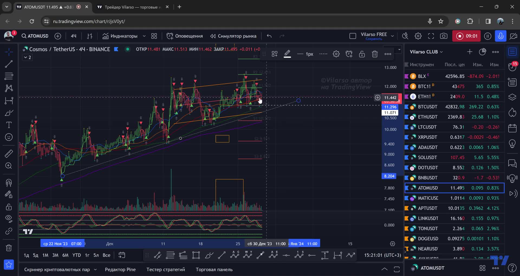Select the crosshair cursor tool
The width and height of the screenshot is (520, 276).
(9, 52)
